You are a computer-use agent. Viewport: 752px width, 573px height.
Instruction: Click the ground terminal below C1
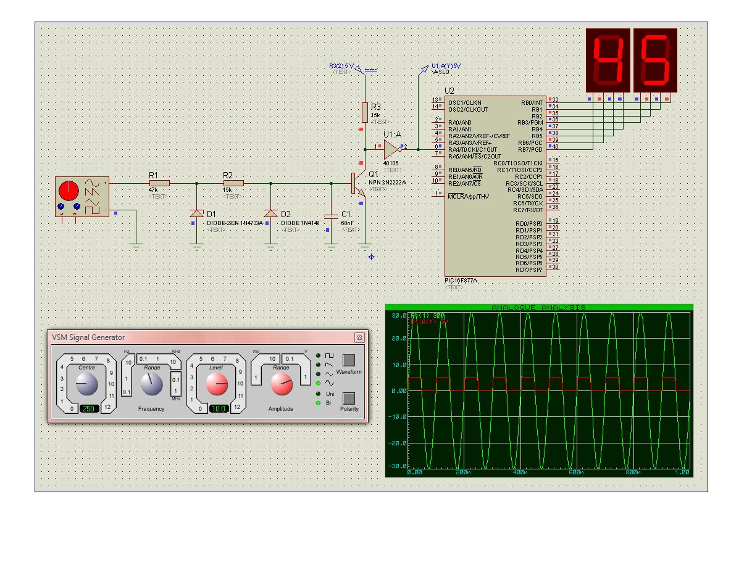pos(332,247)
